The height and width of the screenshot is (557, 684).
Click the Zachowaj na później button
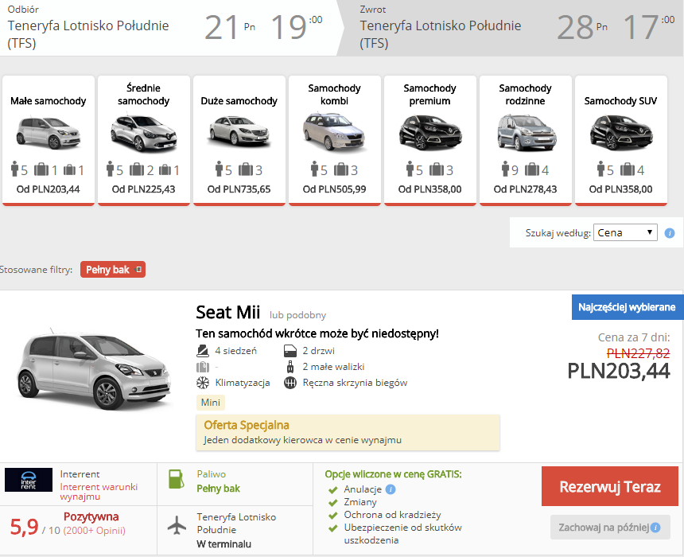point(610,528)
